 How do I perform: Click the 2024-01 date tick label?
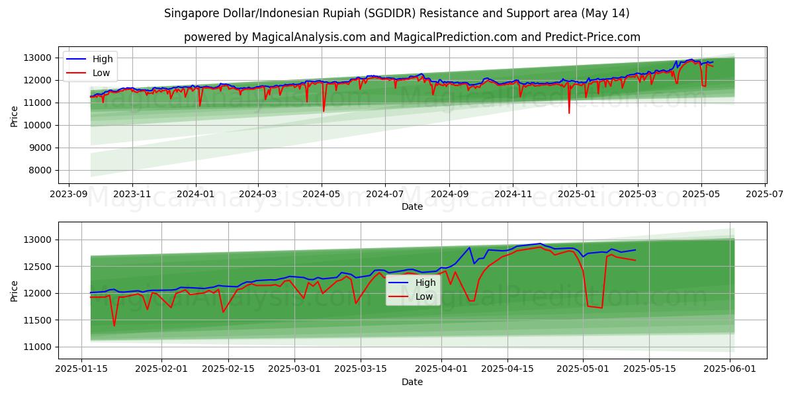point(196,195)
